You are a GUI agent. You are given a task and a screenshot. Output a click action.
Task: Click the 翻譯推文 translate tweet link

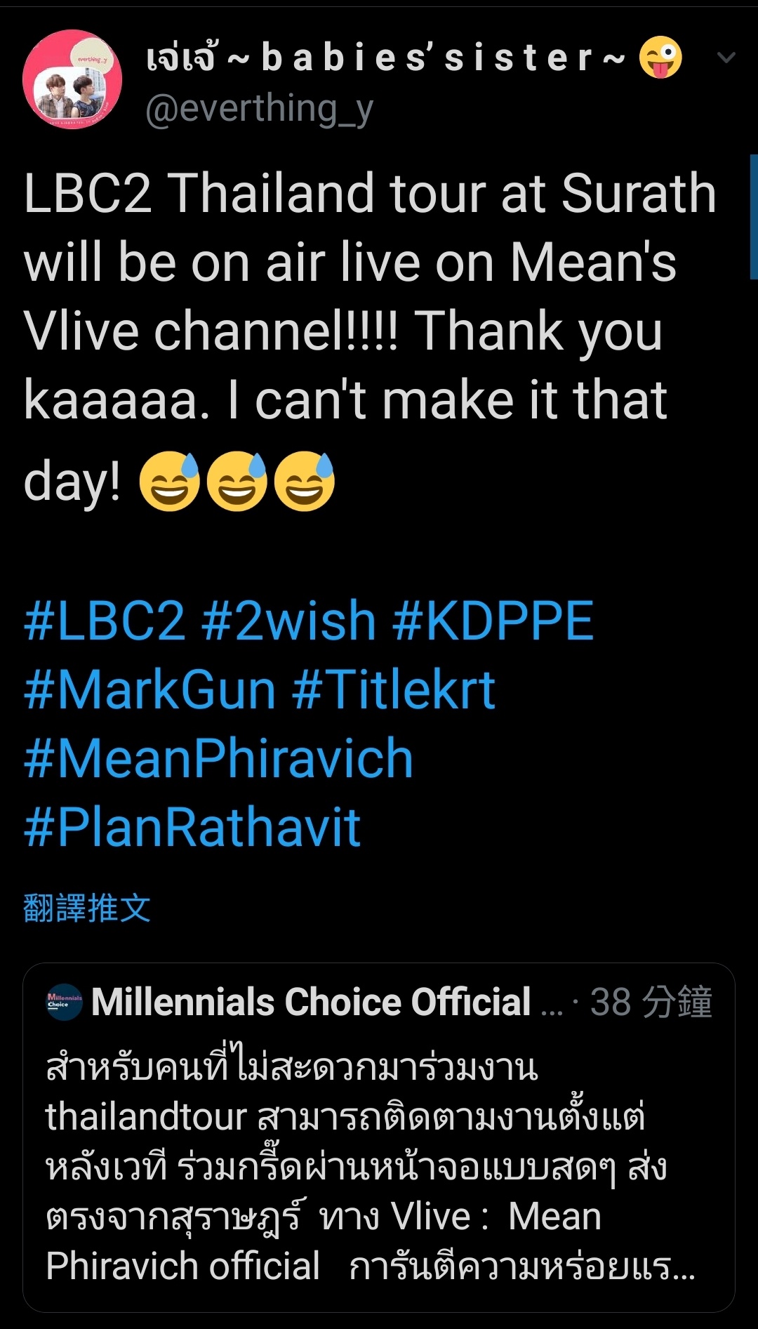(87, 908)
